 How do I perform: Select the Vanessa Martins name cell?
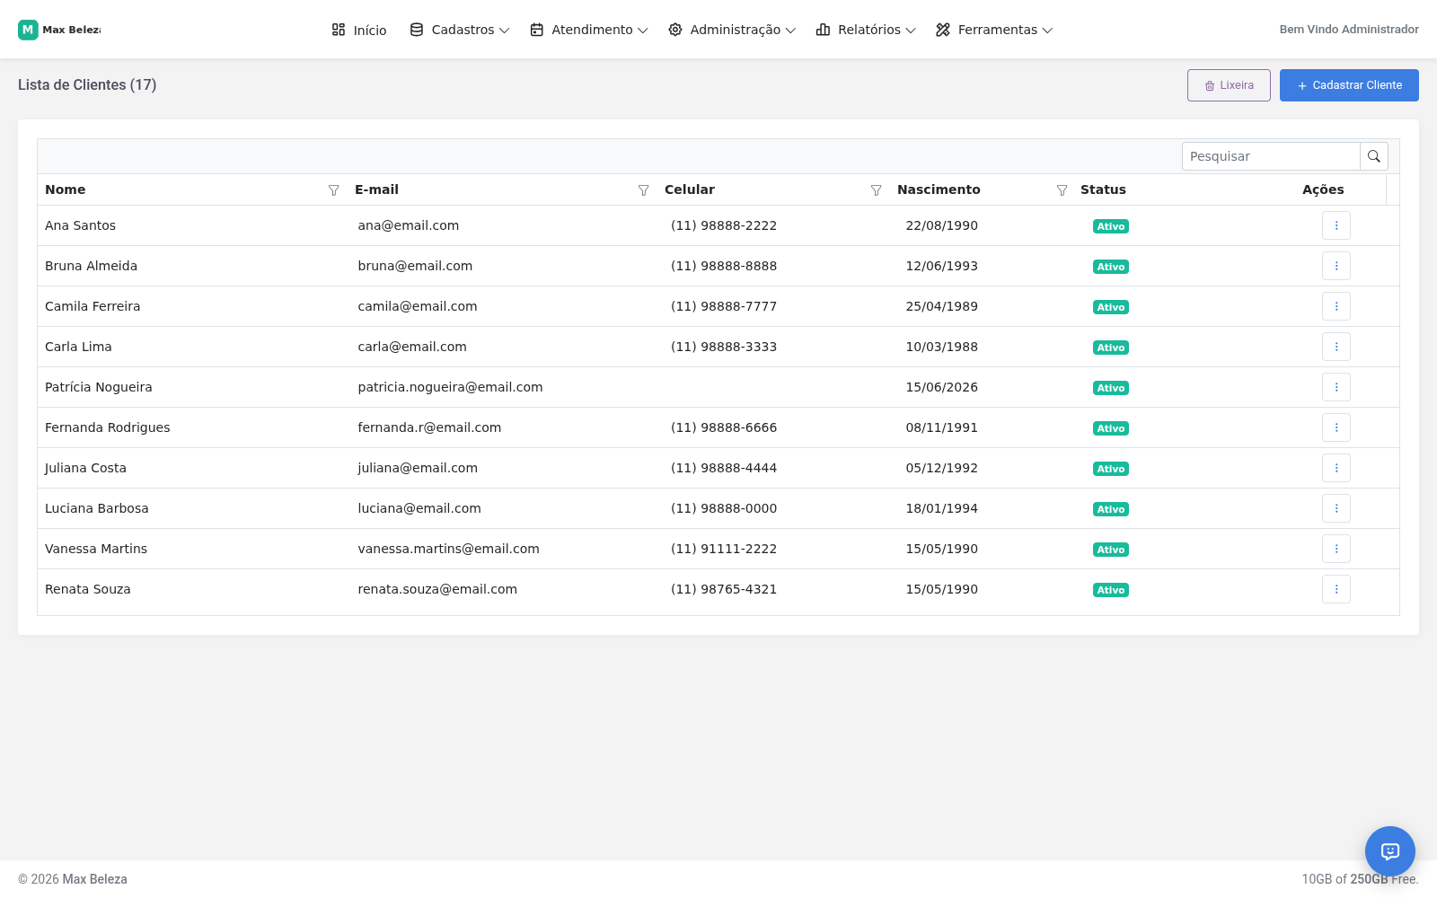coord(96,549)
